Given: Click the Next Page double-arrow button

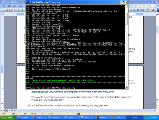Looking at the screenshot, I should (x=157, y=108).
